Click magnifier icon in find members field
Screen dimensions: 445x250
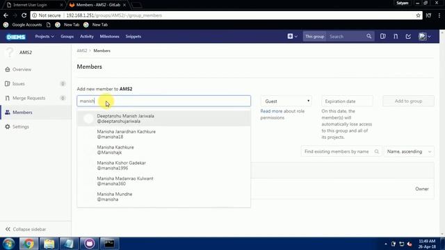pos(376,151)
